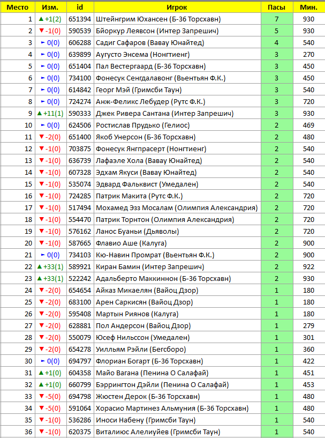Select player Патрик Макита (Рутс Ф.К.)
This screenshot has height=438, width=325.
pos(140,196)
